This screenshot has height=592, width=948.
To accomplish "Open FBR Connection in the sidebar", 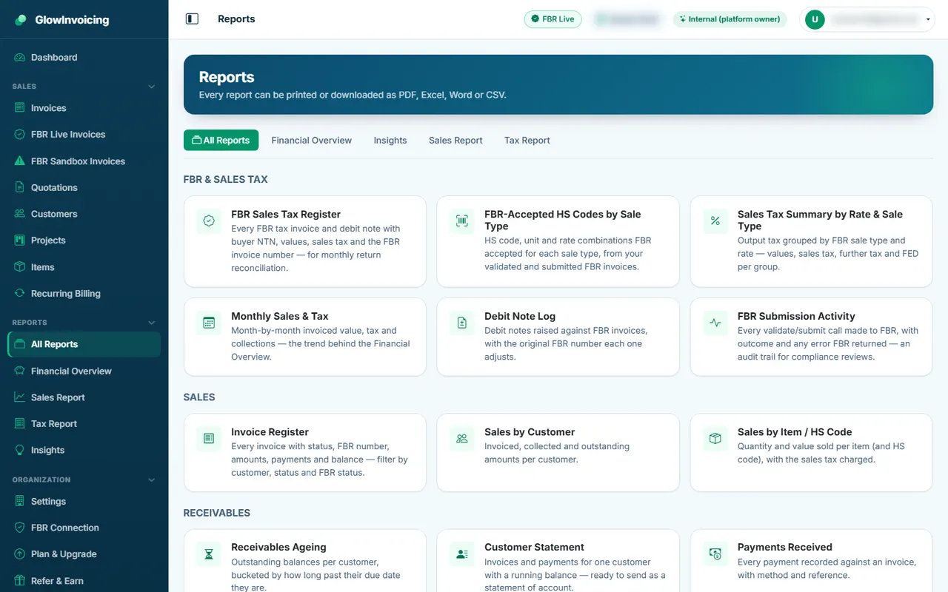I will coord(84,528).
